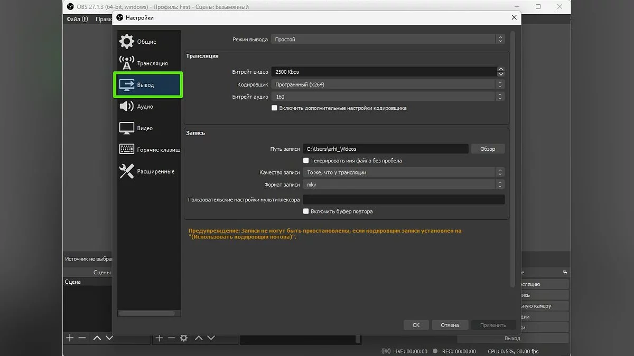Move source down arrow right of gear

(211, 338)
